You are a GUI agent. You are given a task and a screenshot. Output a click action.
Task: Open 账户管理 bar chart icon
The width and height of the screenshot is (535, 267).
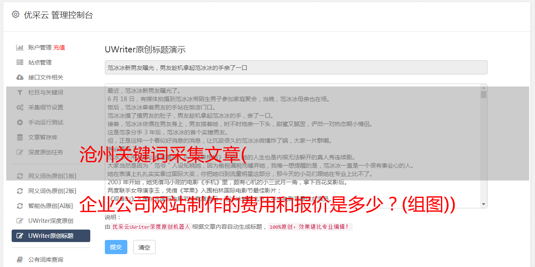point(20,47)
